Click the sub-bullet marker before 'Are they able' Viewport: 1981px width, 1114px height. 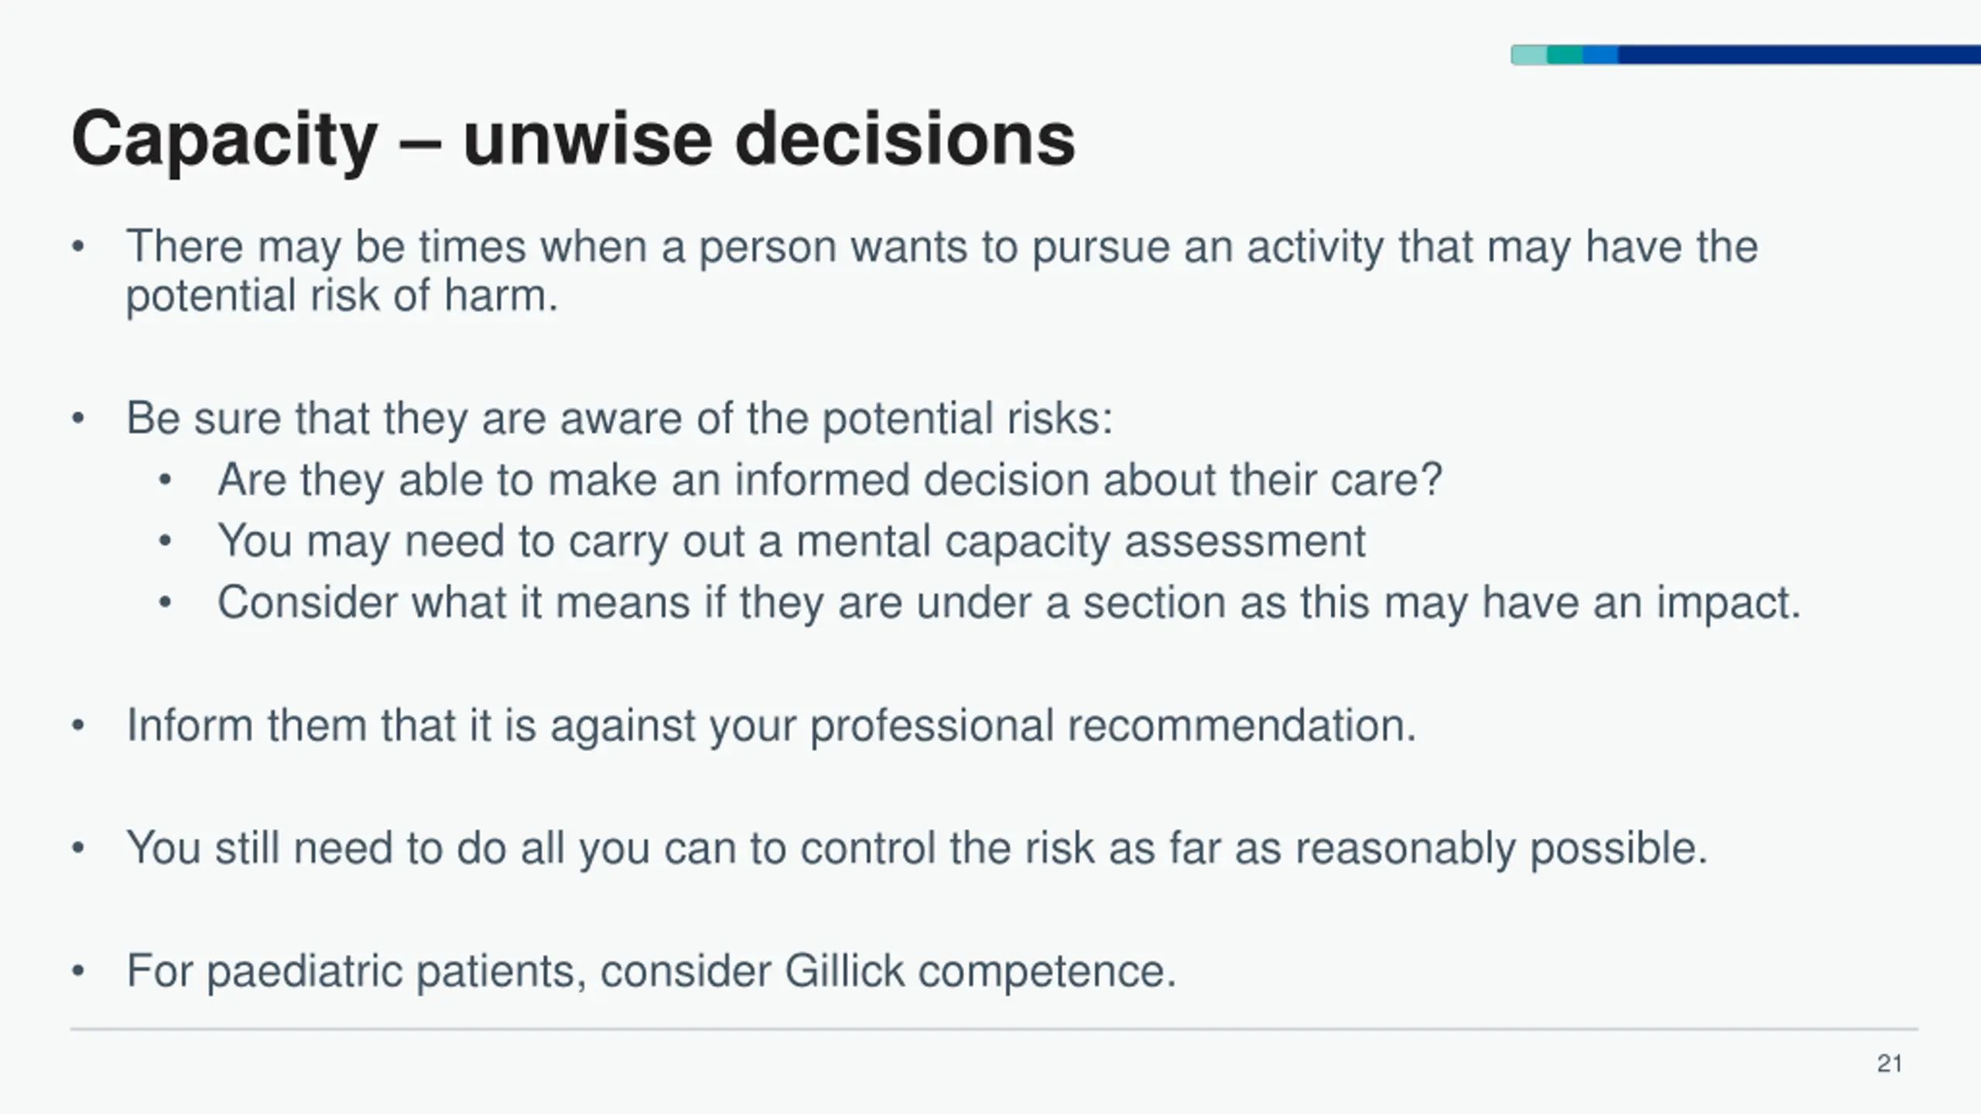[x=165, y=480]
